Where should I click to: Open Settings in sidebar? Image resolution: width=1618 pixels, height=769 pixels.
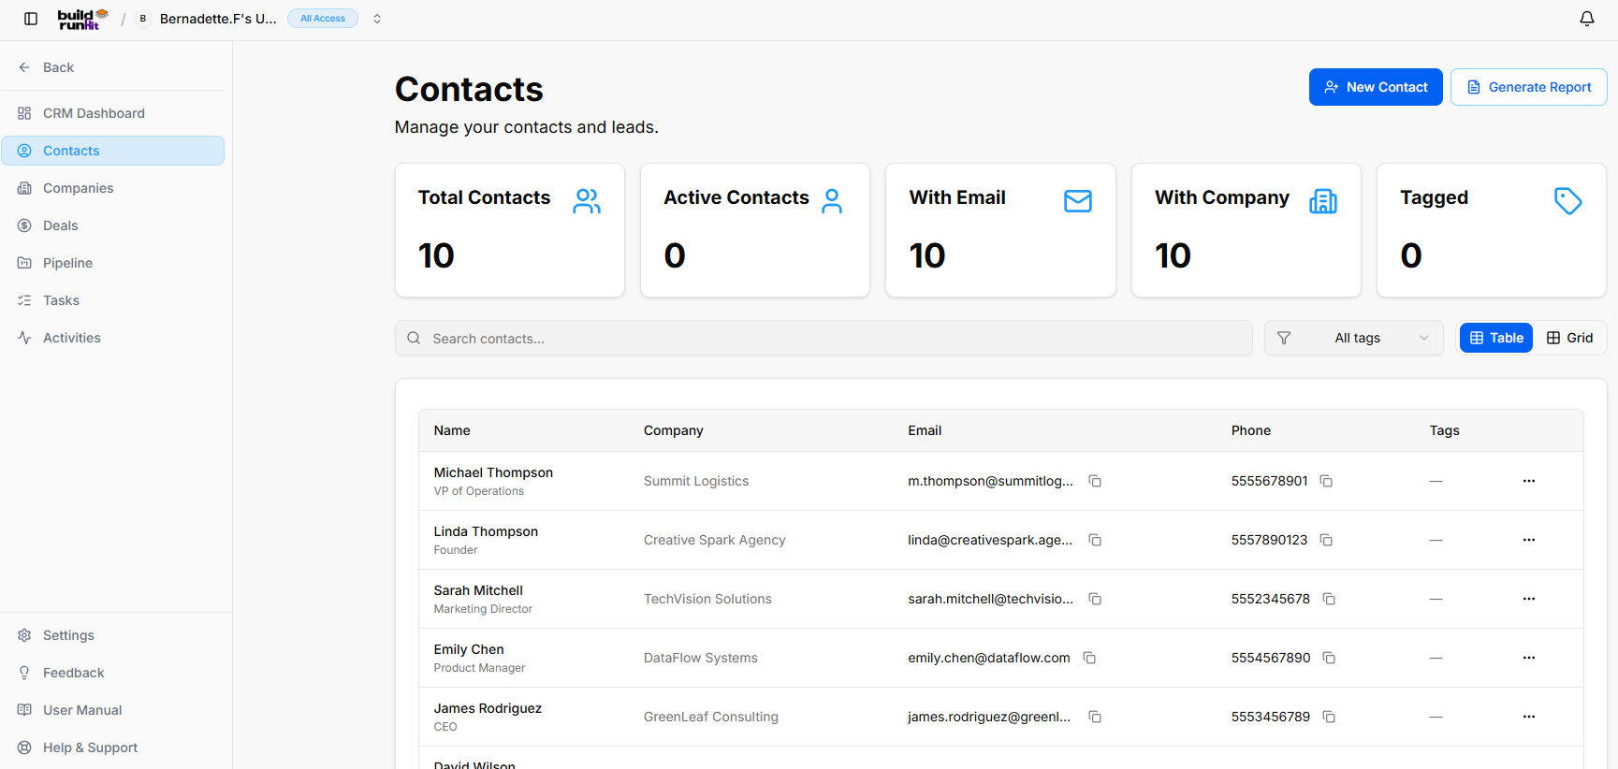[x=113, y=635]
